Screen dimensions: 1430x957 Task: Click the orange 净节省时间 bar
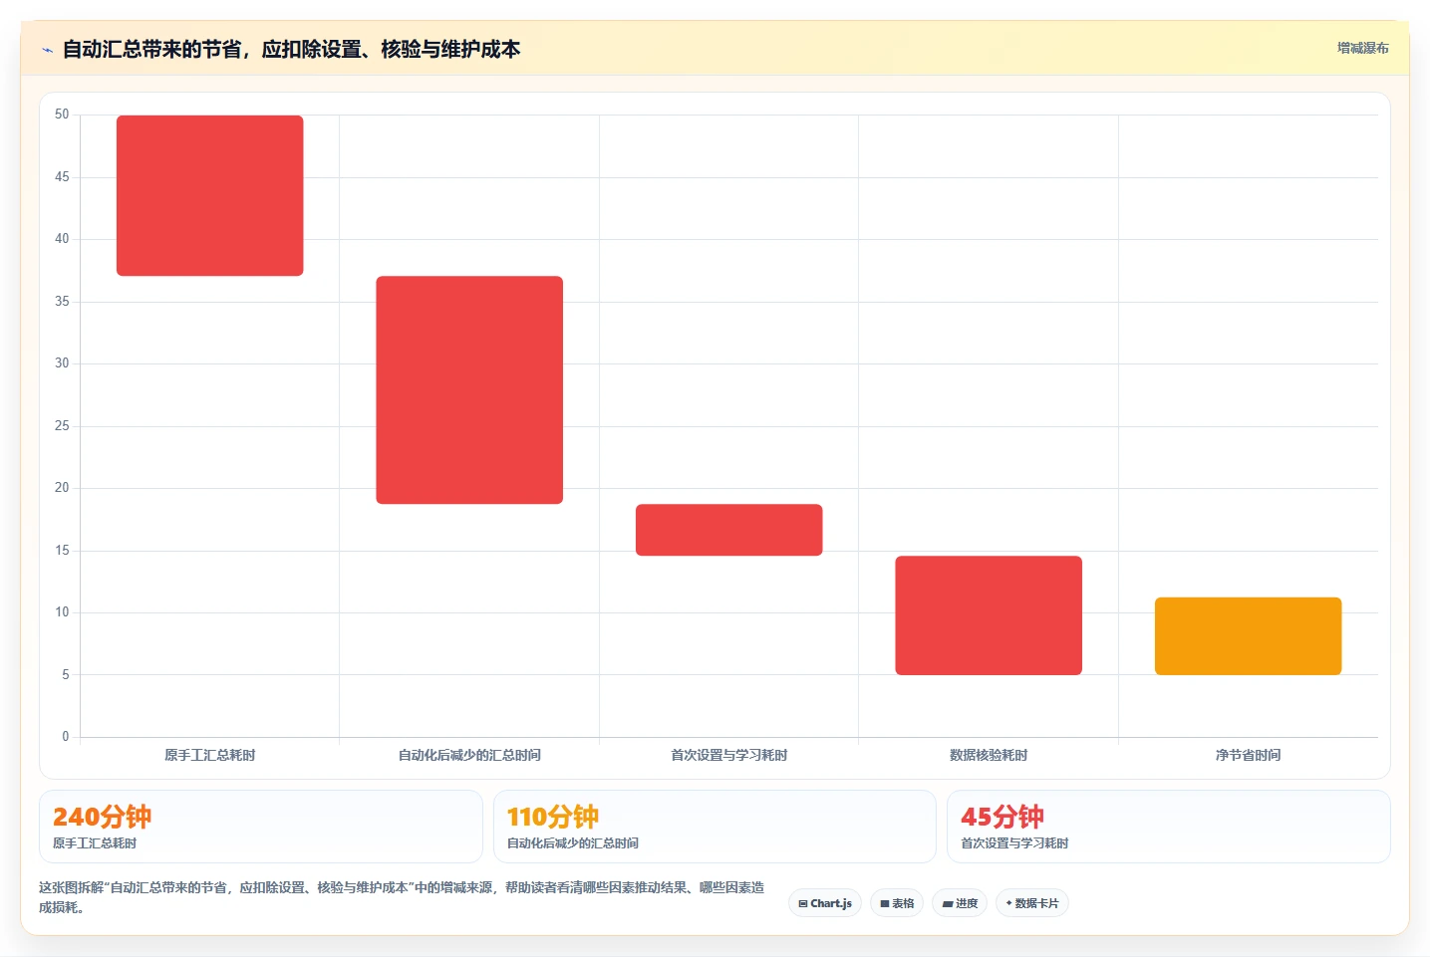tap(1249, 636)
